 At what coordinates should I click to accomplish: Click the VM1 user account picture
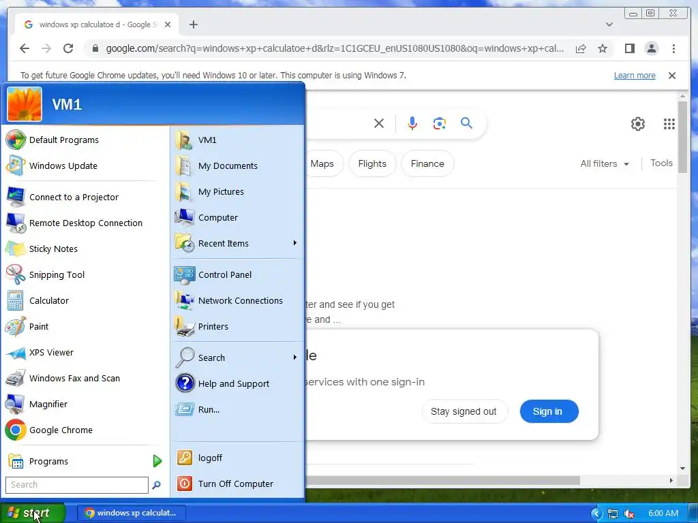coord(25,104)
